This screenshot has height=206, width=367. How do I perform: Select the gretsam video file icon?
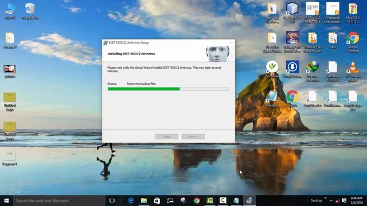pyautogui.click(x=10, y=71)
